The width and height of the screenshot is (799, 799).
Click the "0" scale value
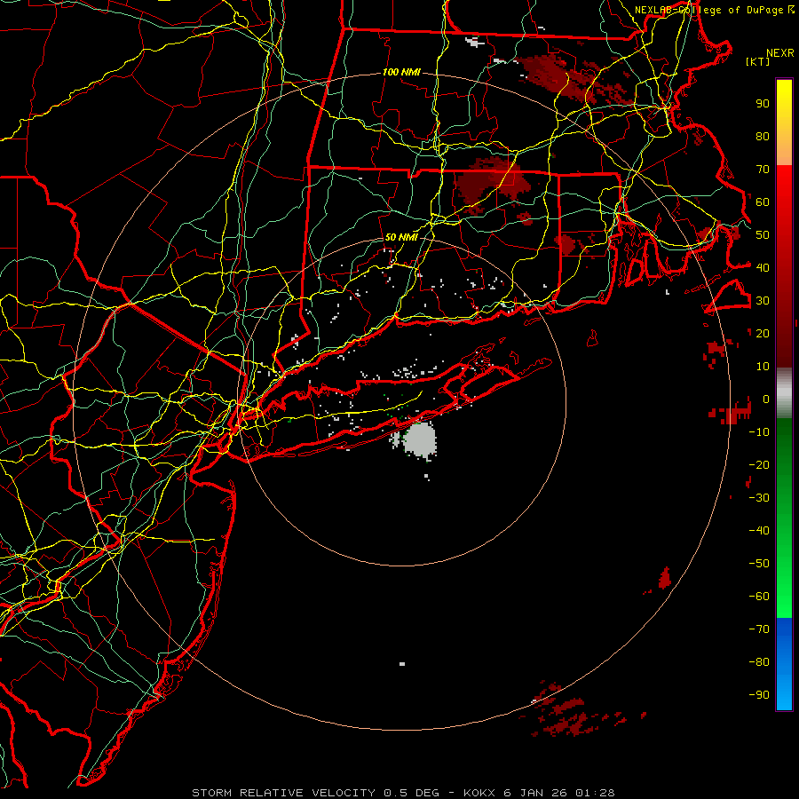(x=766, y=399)
